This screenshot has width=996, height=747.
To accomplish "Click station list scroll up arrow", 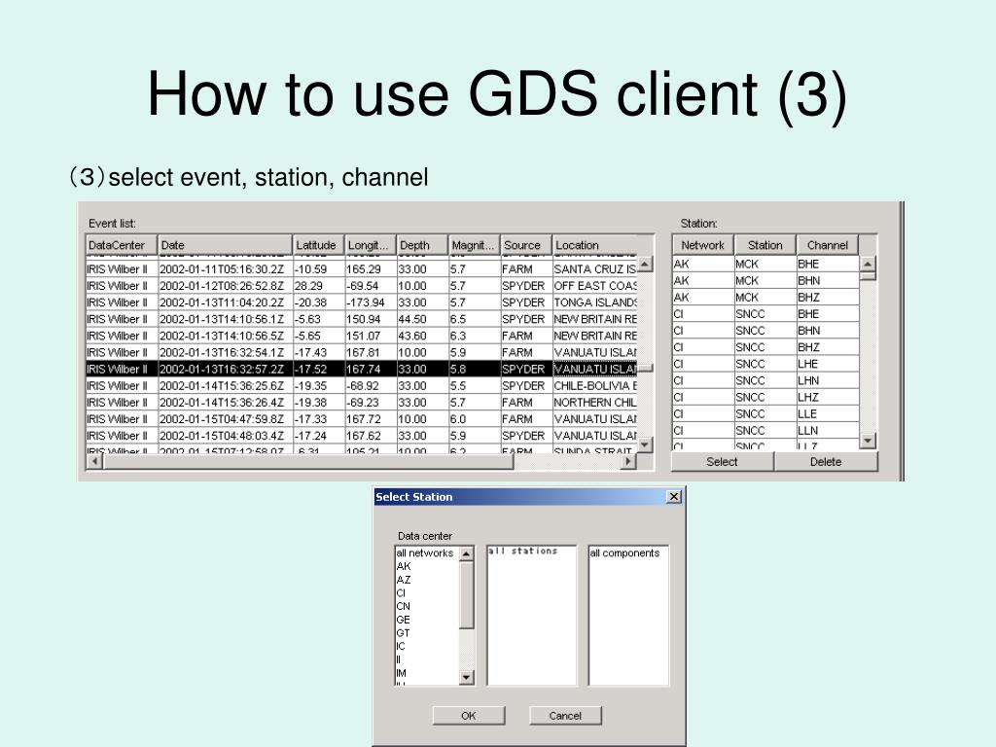I will (868, 264).
